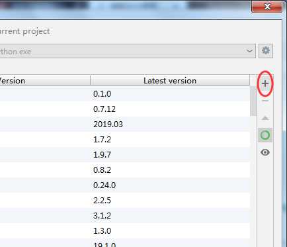287x247 pixels.
Task: Select the row with latest version 3.1.2
Action: [125, 216]
